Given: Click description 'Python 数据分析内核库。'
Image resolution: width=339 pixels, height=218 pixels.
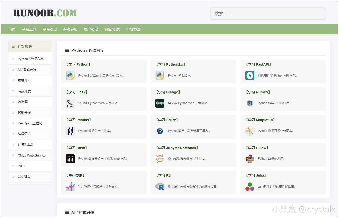Looking at the screenshot, I should click(95, 131).
